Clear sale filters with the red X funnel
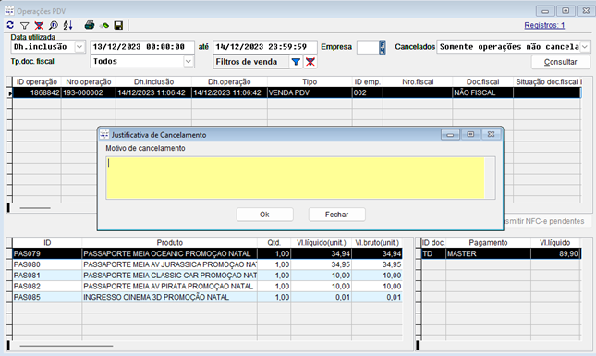 coord(310,62)
